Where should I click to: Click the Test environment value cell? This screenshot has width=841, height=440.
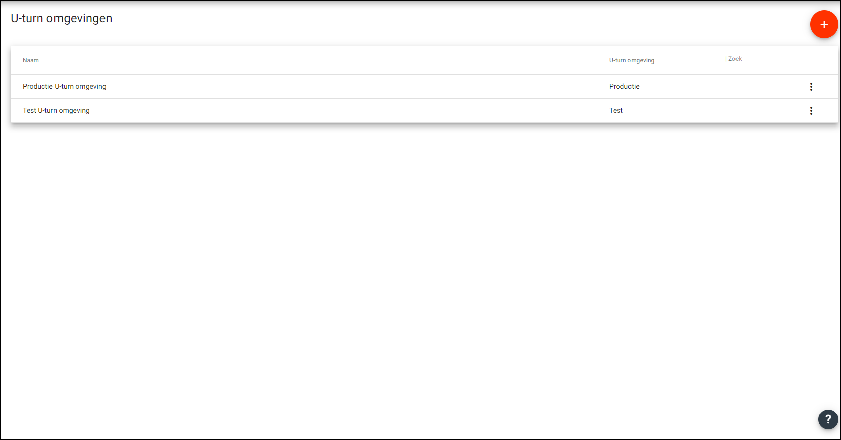[616, 111]
